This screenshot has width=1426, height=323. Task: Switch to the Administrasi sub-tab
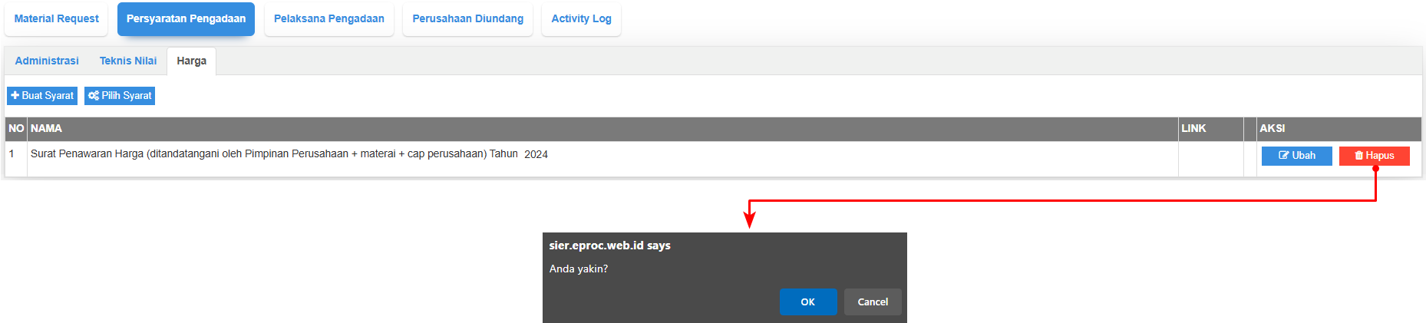tap(47, 61)
